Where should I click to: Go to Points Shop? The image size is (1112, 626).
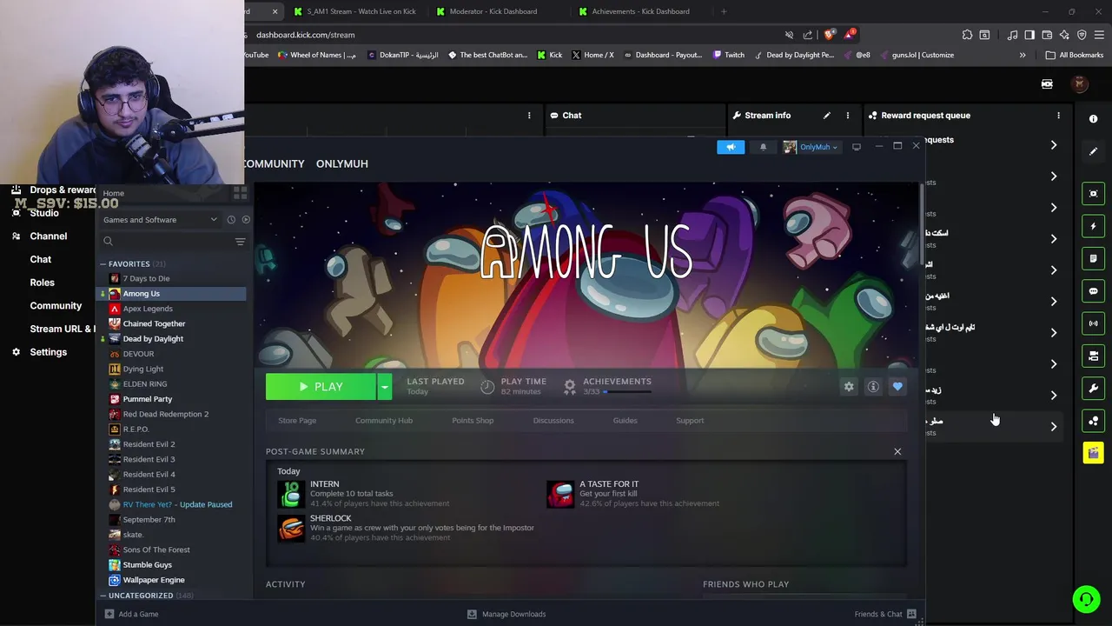tap(473, 421)
